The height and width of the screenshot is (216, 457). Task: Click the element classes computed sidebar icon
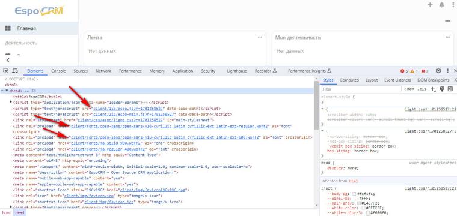click(x=442, y=89)
